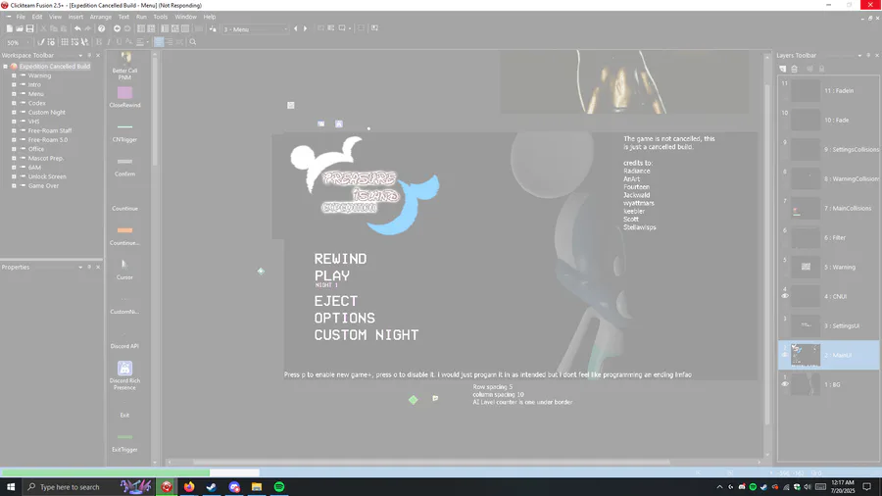Select the Countinue... orange object icon
Viewport: 882px width, 496px height.
click(124, 230)
